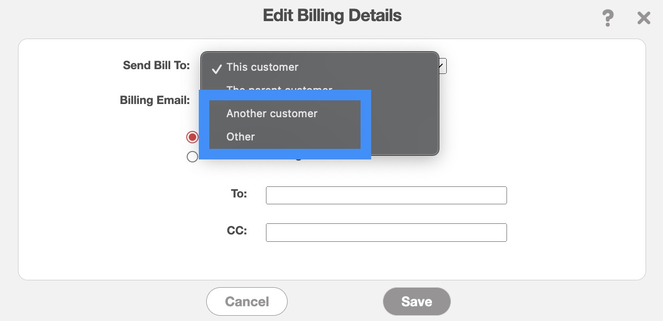Click the 'Edit Billing Details' title

click(332, 15)
